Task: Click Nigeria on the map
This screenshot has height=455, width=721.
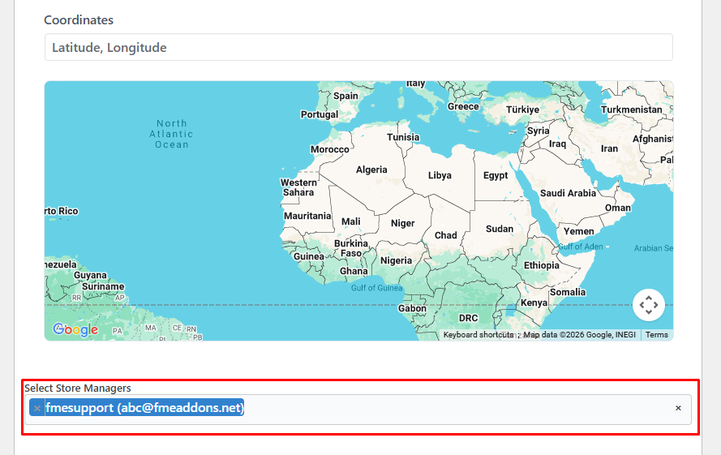Action: click(396, 260)
